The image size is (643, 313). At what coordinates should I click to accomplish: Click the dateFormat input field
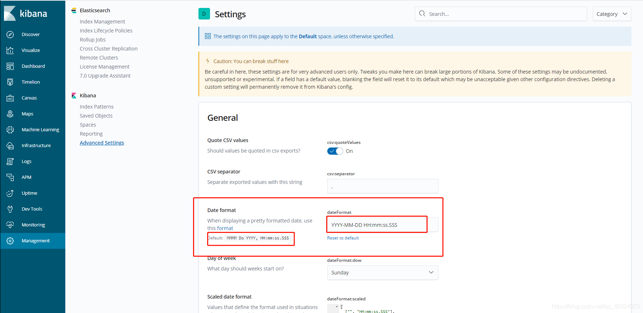point(382,225)
